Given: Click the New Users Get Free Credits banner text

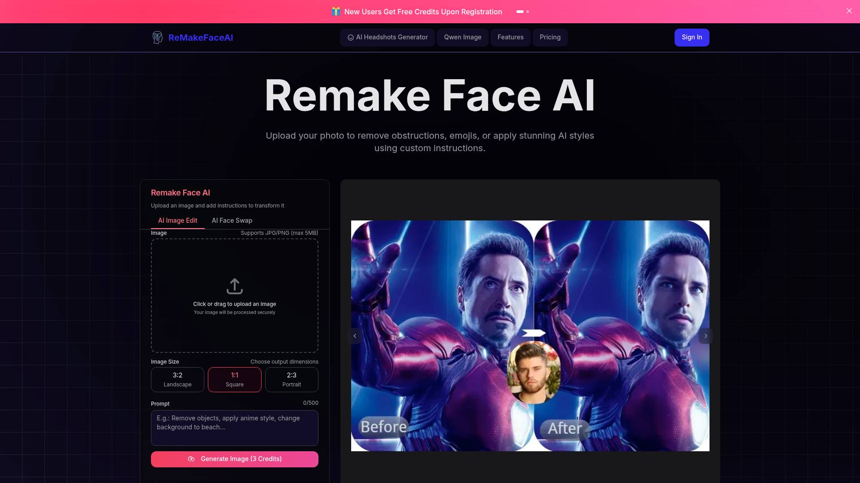Looking at the screenshot, I should (423, 12).
